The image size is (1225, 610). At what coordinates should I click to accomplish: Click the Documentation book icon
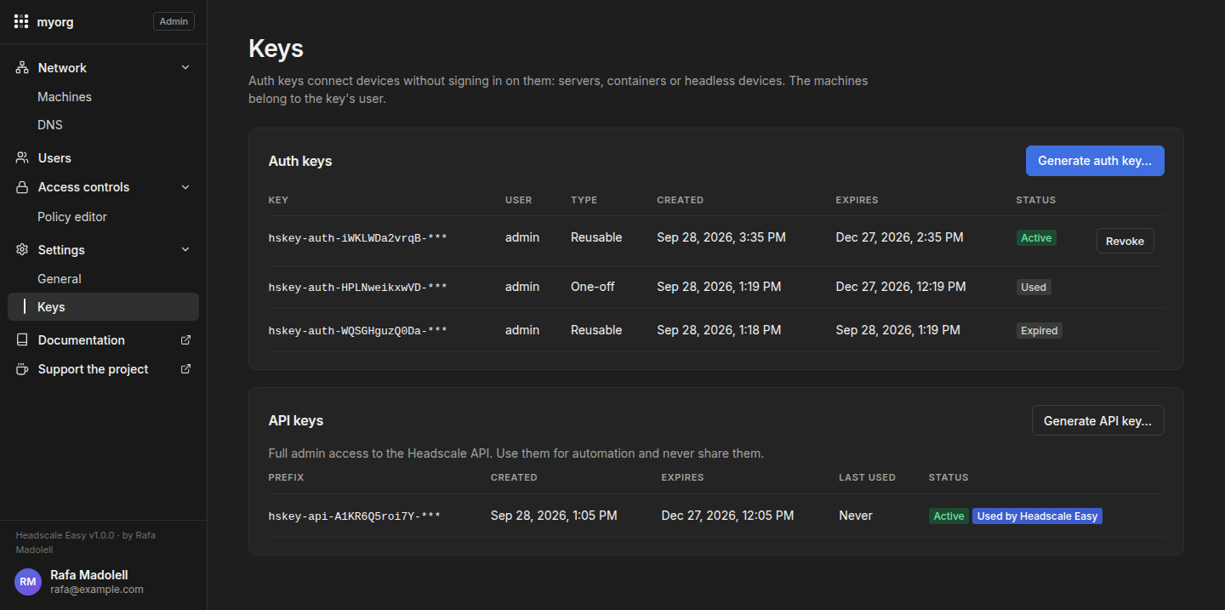click(22, 340)
